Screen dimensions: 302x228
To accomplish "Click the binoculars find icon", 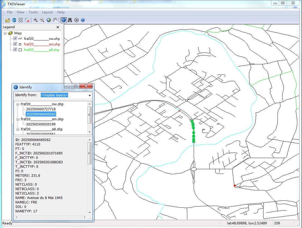I will (x=70, y=20).
